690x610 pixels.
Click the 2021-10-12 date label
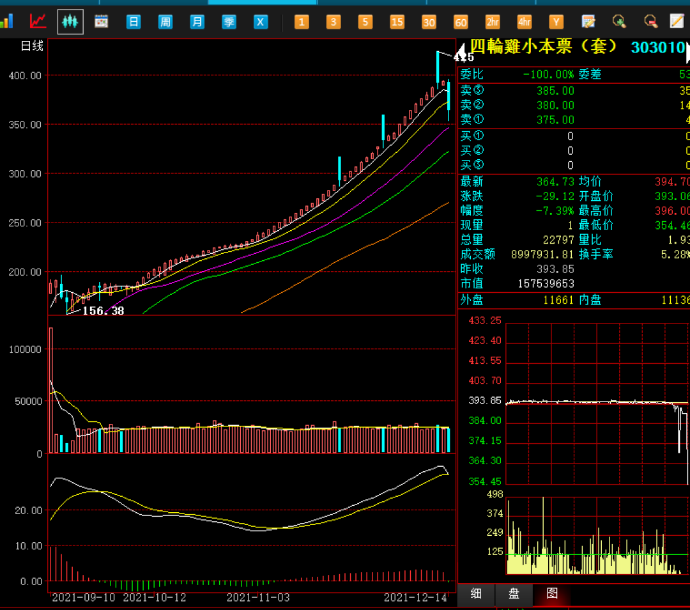[155, 598]
